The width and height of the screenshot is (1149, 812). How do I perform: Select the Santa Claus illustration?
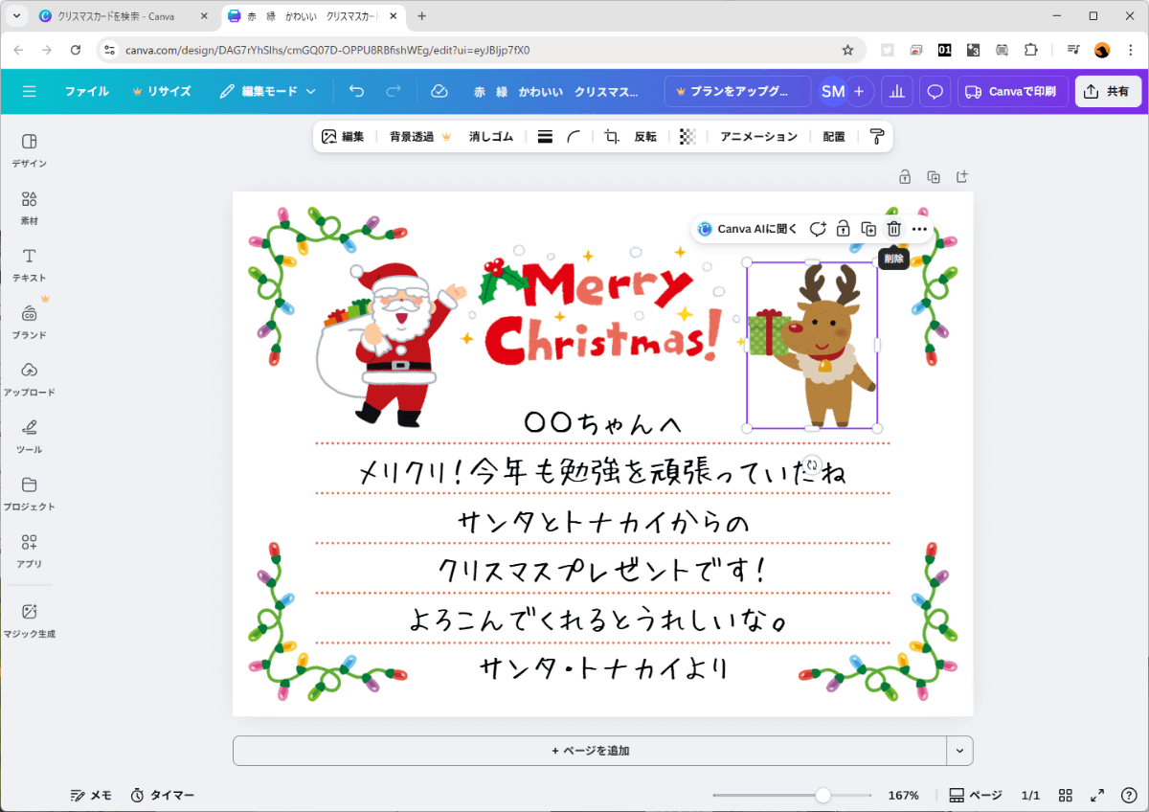390,343
